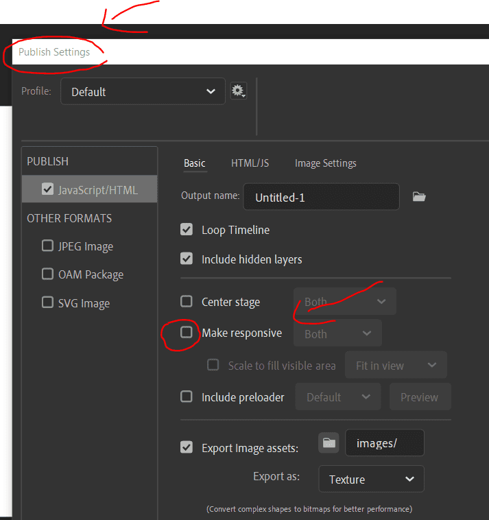Image resolution: width=489 pixels, height=520 pixels.
Task: Click the OAM Package label
Action: coord(91,274)
